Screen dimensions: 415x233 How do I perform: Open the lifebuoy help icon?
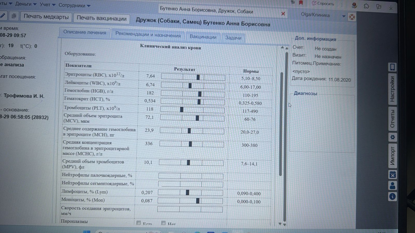tap(352, 17)
